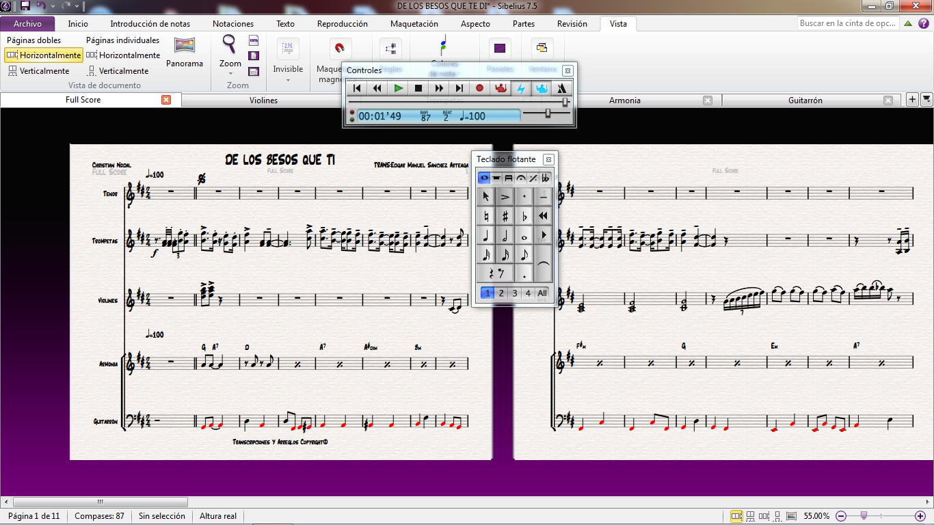Select the eighth note on floating keypad
This screenshot has height=525, width=934.
click(x=524, y=256)
